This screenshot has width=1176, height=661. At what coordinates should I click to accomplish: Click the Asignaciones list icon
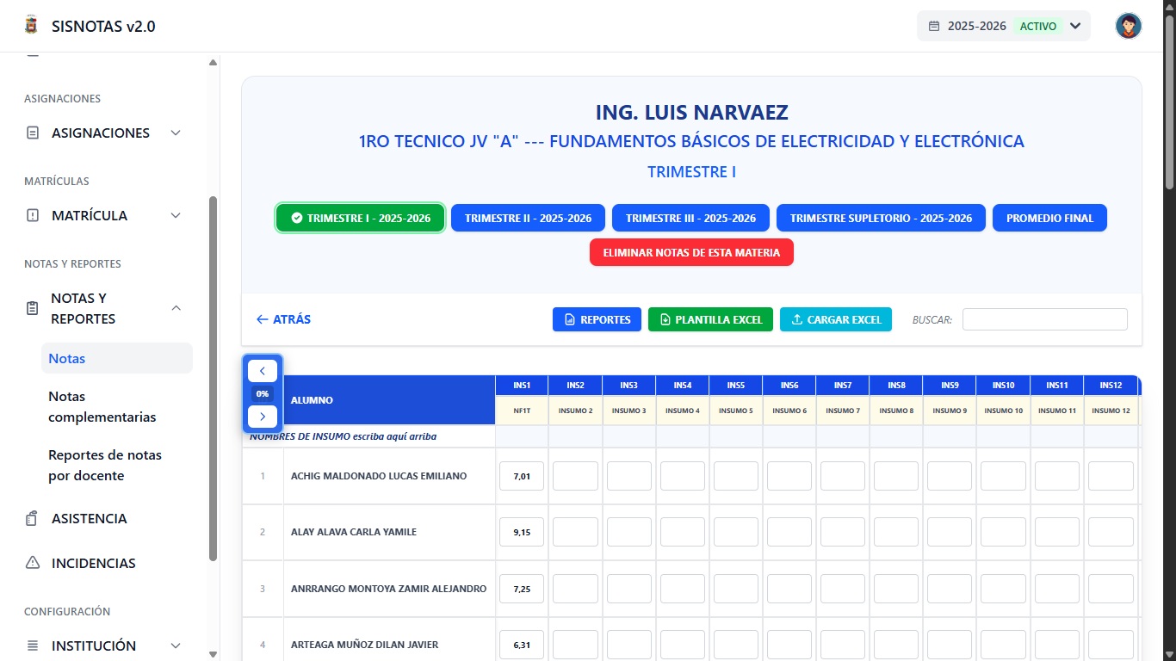click(x=33, y=133)
